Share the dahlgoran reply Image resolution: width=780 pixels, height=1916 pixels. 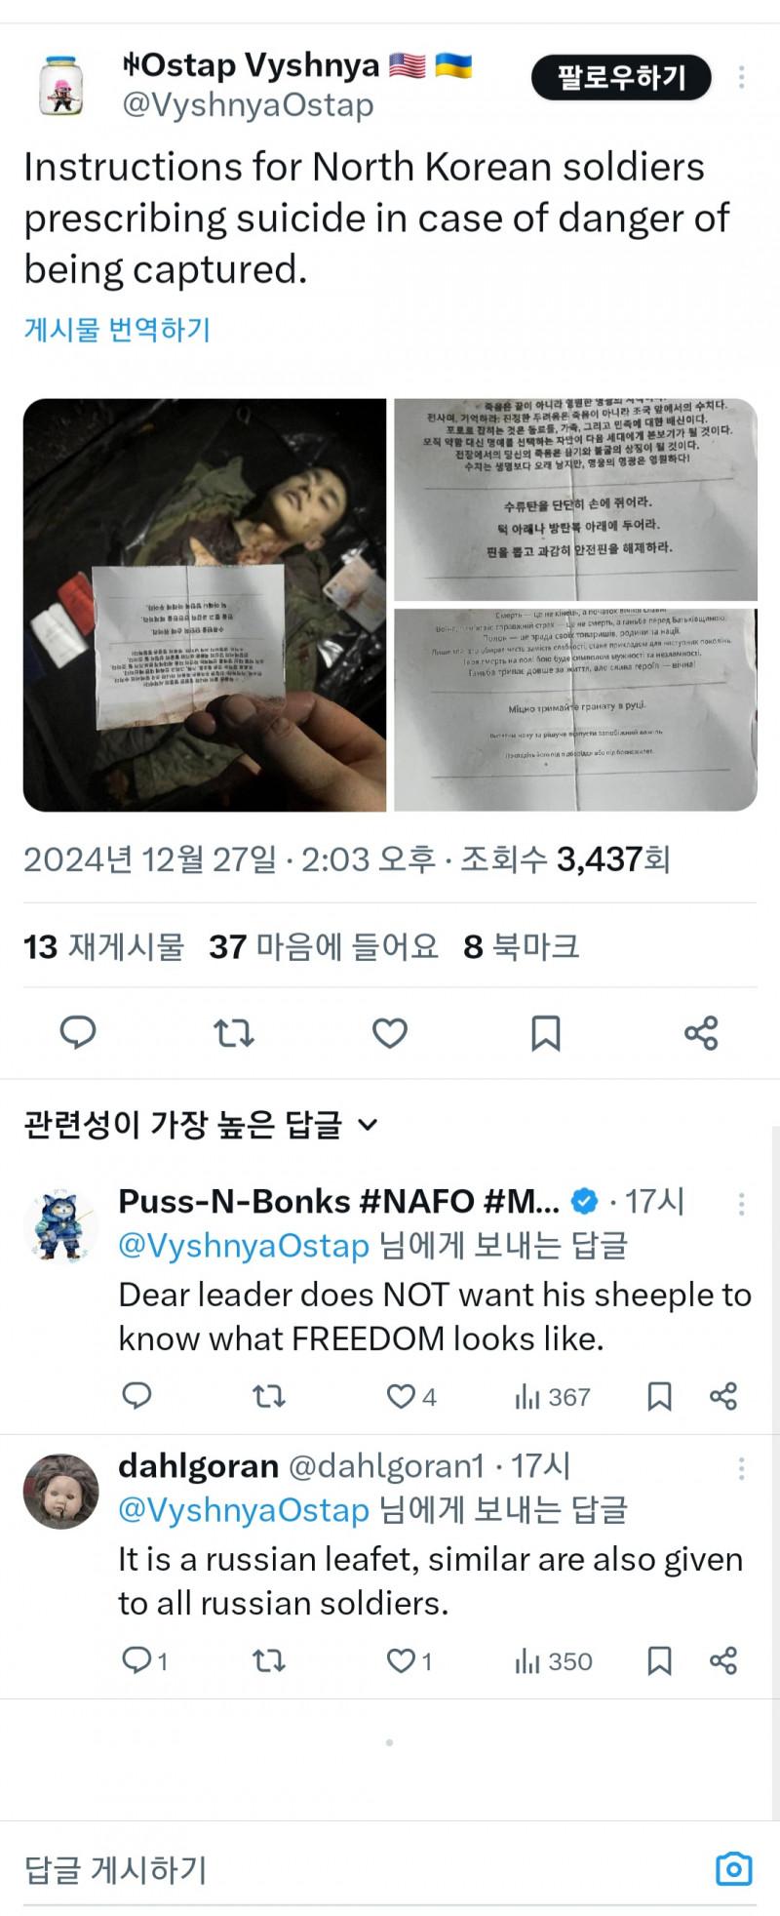[x=723, y=1661]
